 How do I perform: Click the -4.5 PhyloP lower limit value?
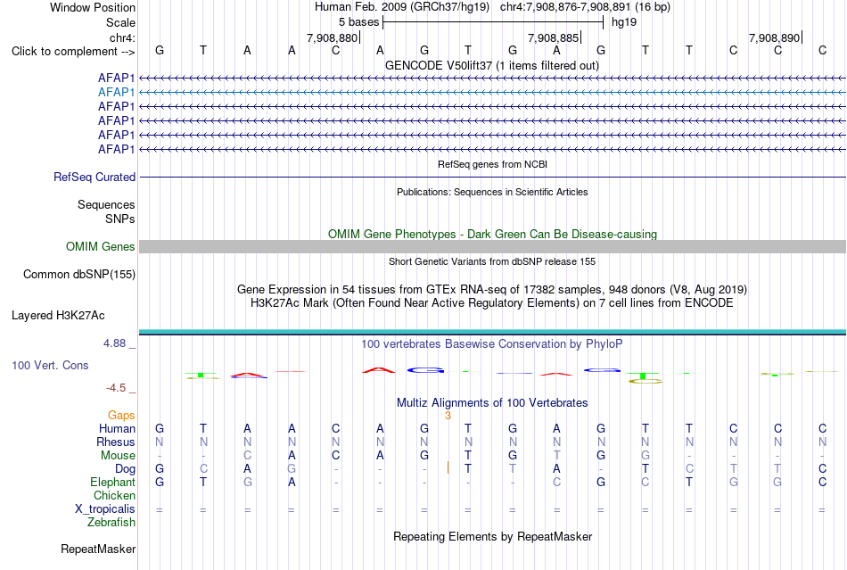(116, 388)
